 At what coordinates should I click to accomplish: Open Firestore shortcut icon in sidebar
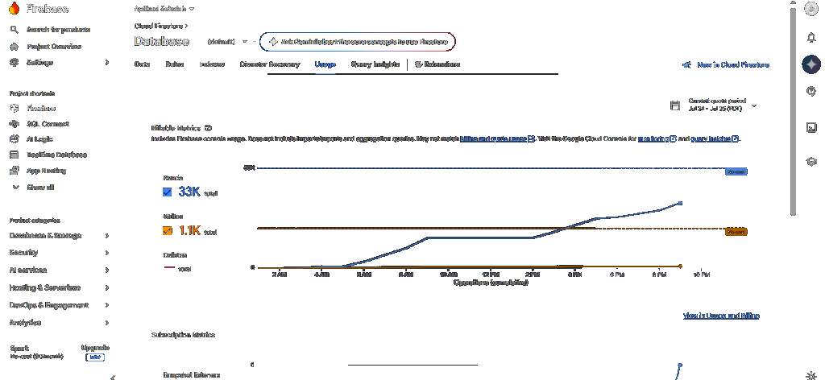pos(15,108)
